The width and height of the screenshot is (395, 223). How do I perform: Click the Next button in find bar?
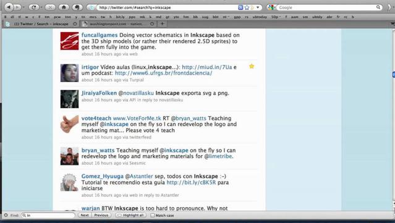[x=85, y=216]
